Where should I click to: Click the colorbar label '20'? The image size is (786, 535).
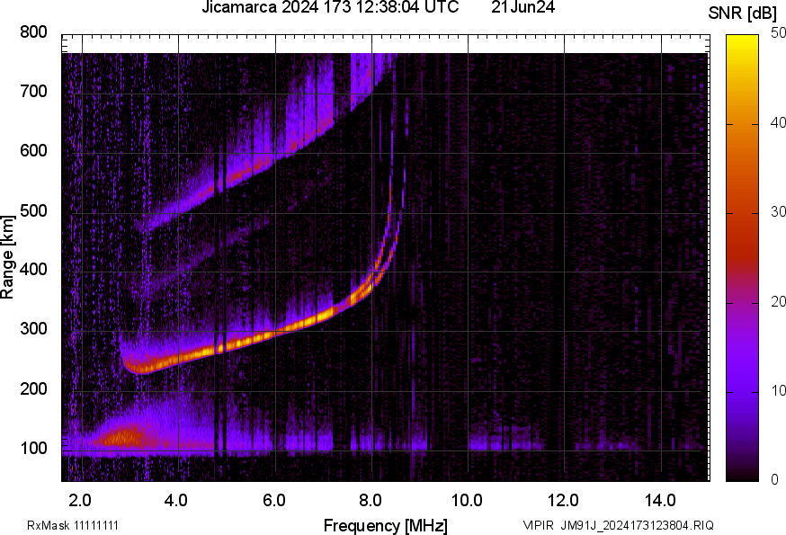pyautogui.click(x=778, y=301)
